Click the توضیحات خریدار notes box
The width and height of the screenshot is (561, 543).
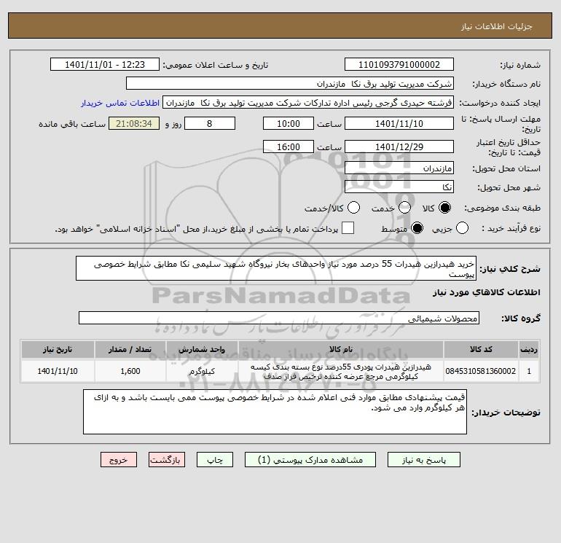point(275,412)
